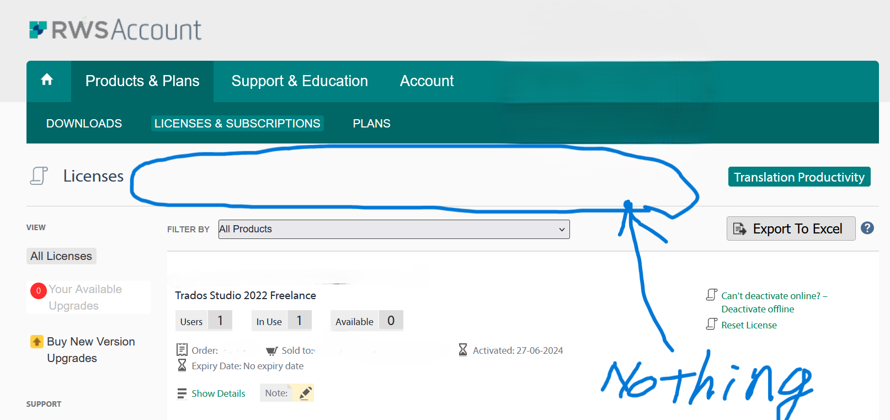The image size is (890, 420).
Task: Click the Reset License scroll icon
Action: [712, 324]
